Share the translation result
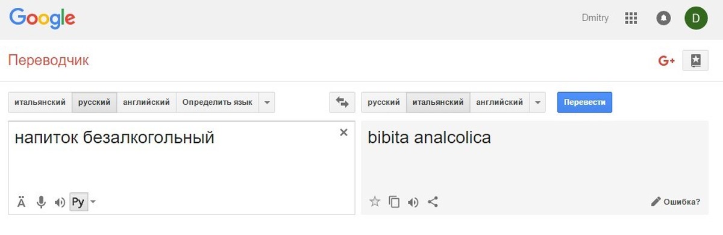Screen dimensions: 723x235 pyautogui.click(x=432, y=202)
